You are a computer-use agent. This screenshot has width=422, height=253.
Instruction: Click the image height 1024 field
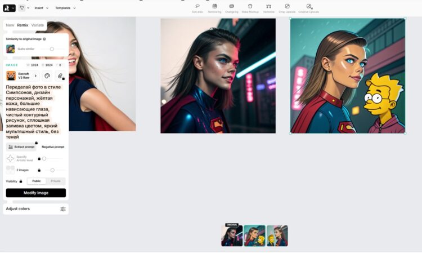coord(47,65)
